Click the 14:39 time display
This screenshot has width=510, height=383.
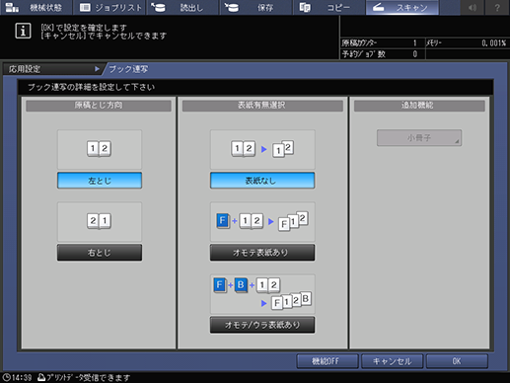pyautogui.click(x=22, y=378)
